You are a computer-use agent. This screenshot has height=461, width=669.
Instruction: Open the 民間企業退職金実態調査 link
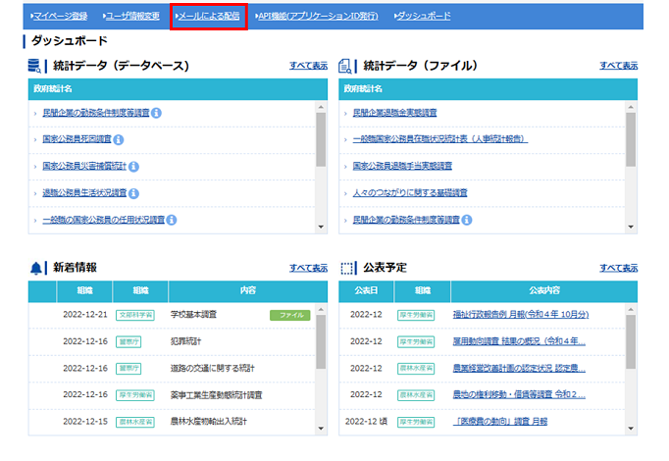[x=394, y=113]
